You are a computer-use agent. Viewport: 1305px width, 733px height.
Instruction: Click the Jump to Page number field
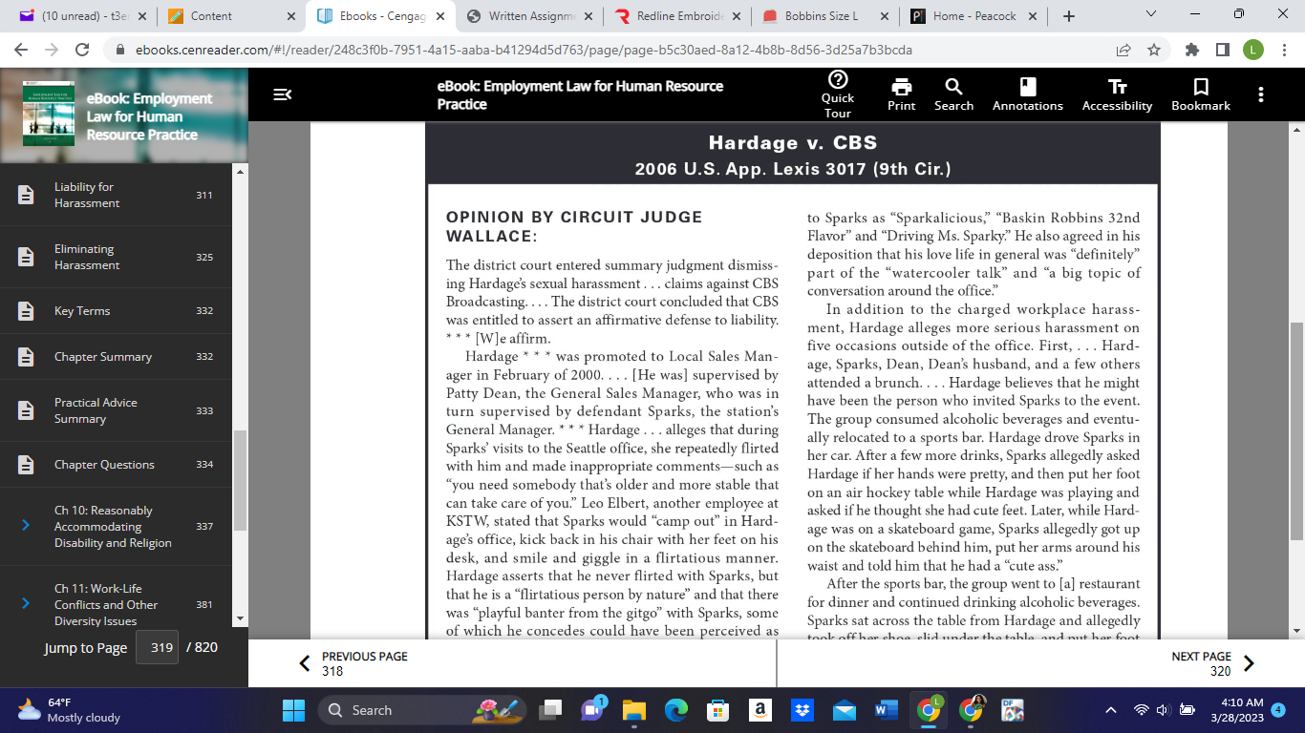[158, 647]
